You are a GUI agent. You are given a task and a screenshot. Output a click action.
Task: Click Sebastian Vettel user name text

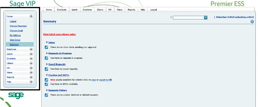235,17
